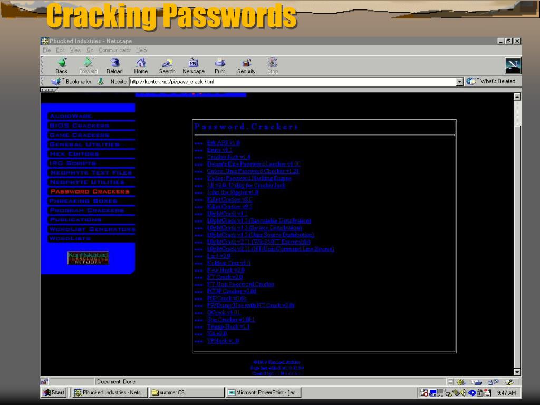Open Navigator from the component bar
This screenshot has width=540, height=405.
[461, 382]
